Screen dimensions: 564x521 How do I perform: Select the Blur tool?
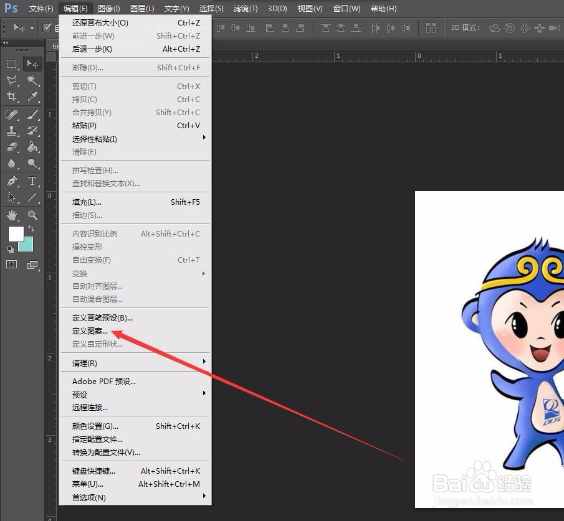12,164
